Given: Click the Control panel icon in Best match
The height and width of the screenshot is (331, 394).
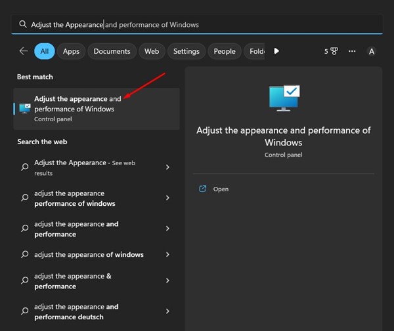Looking at the screenshot, I should 25,108.
